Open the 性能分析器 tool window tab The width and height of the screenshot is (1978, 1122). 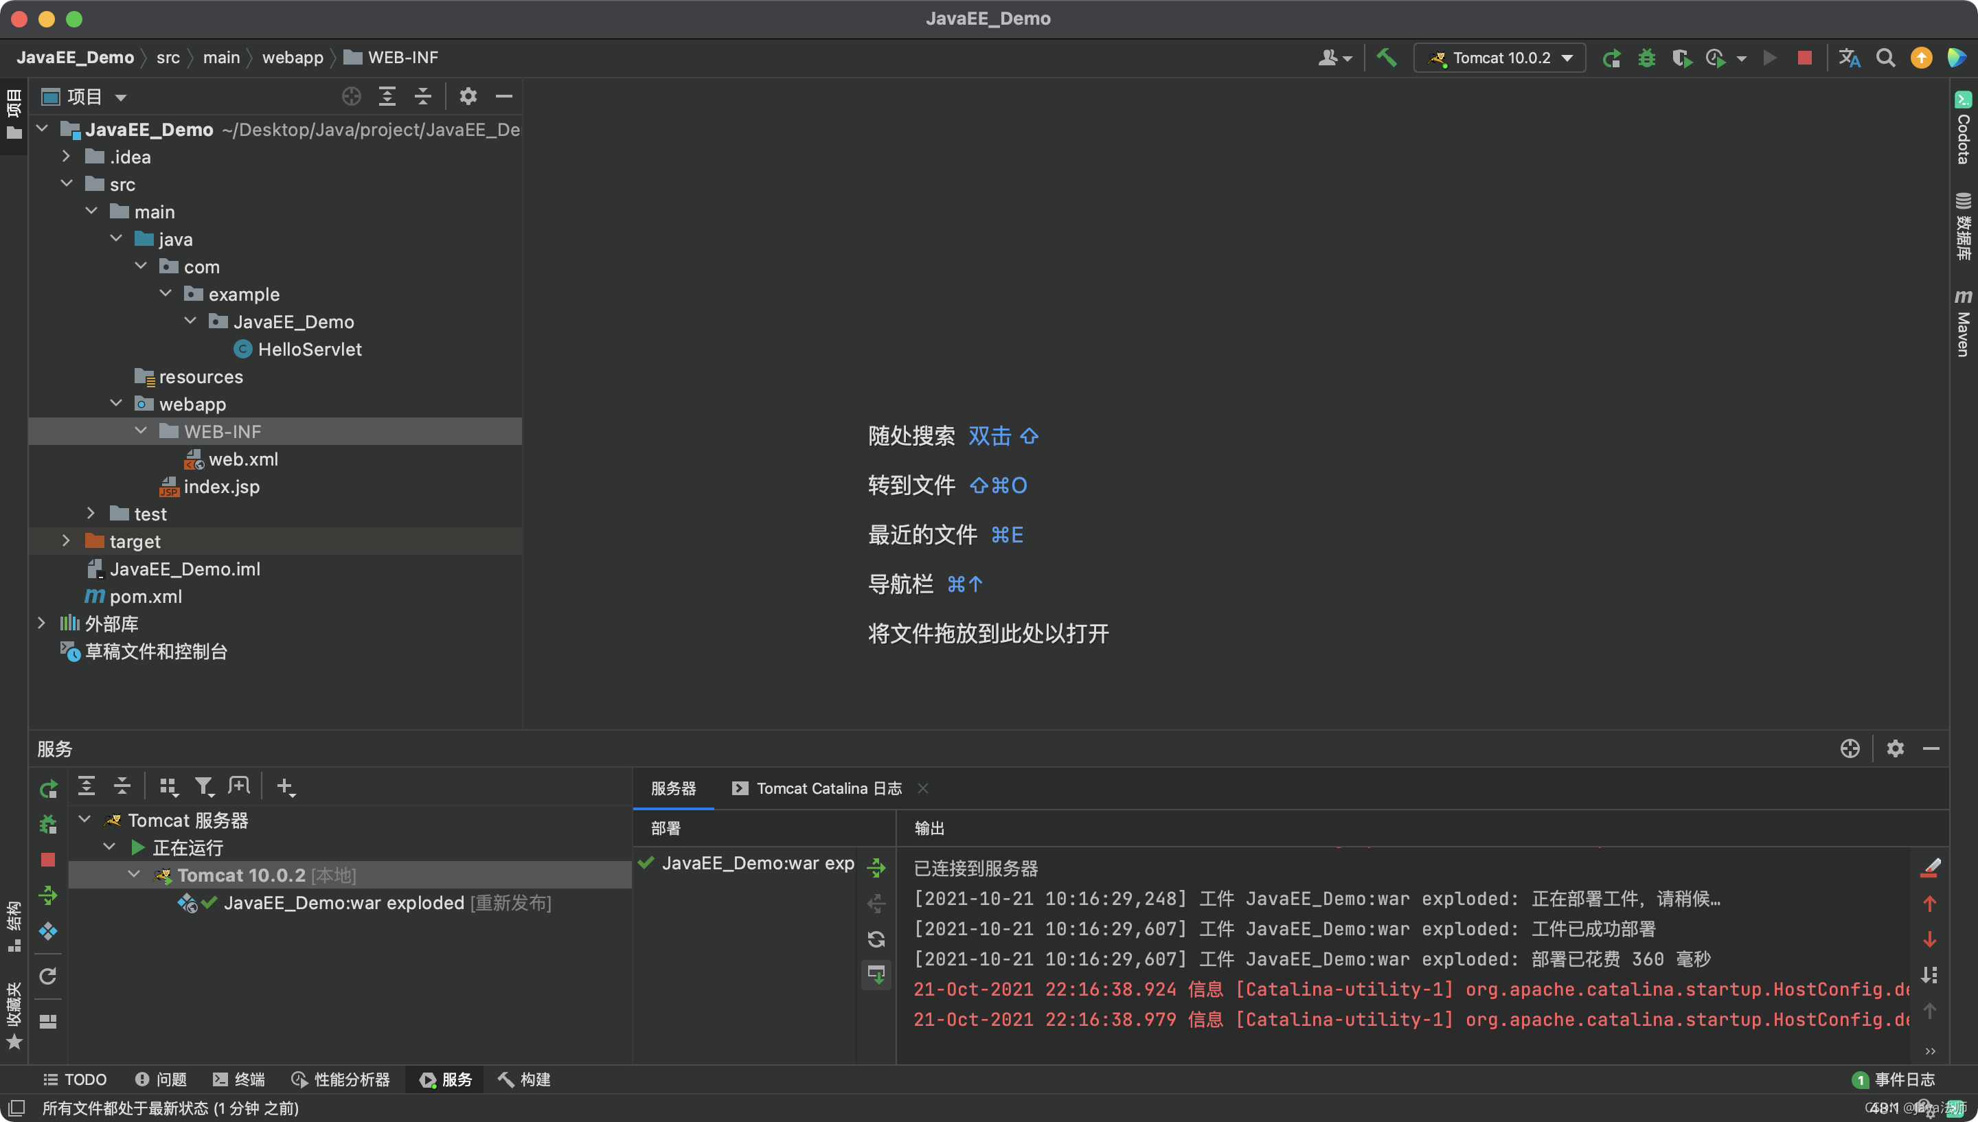coord(340,1079)
